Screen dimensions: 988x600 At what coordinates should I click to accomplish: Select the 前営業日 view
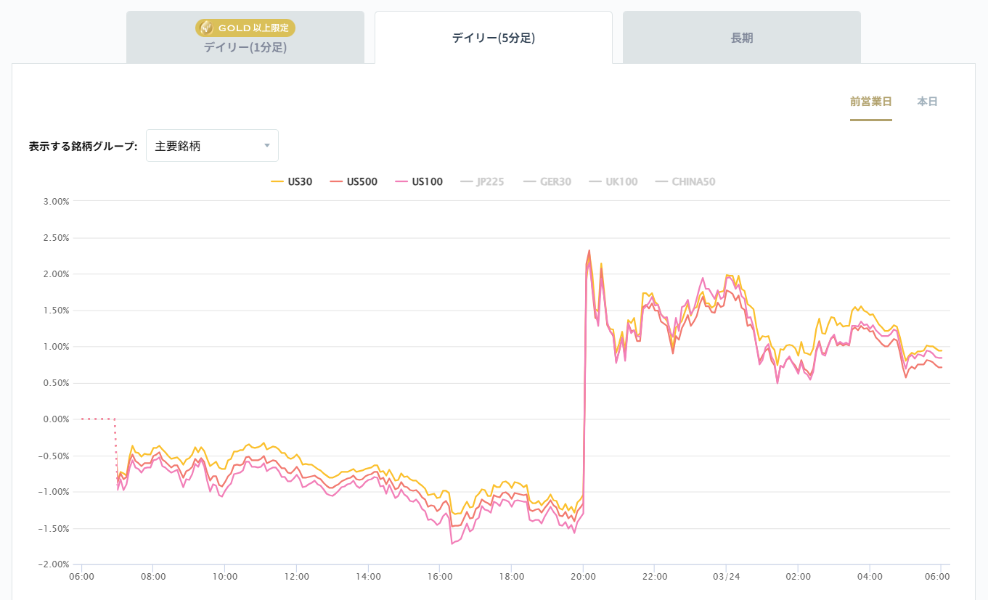(x=870, y=102)
